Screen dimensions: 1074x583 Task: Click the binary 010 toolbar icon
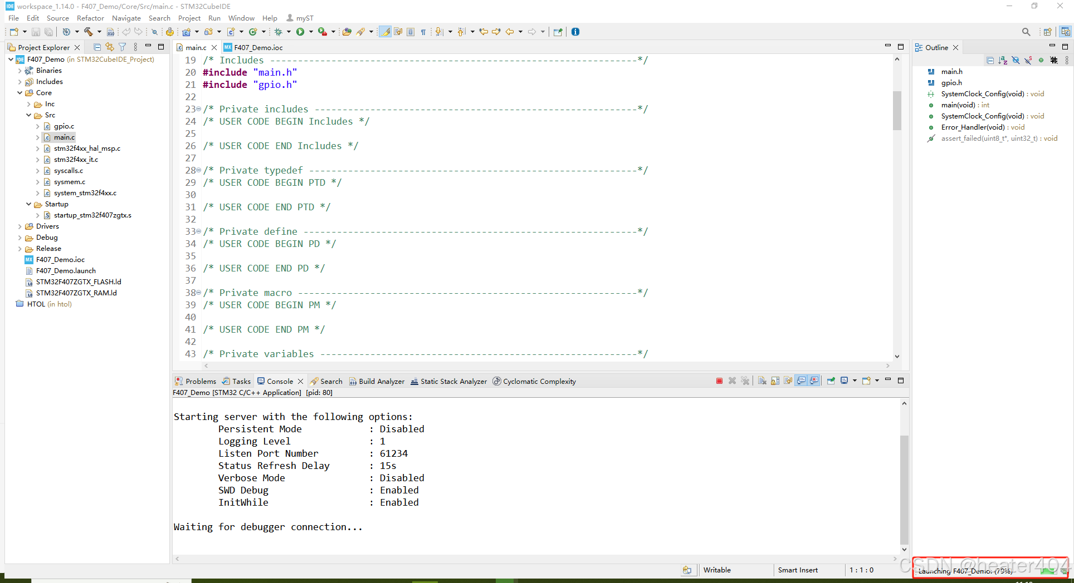pos(110,32)
